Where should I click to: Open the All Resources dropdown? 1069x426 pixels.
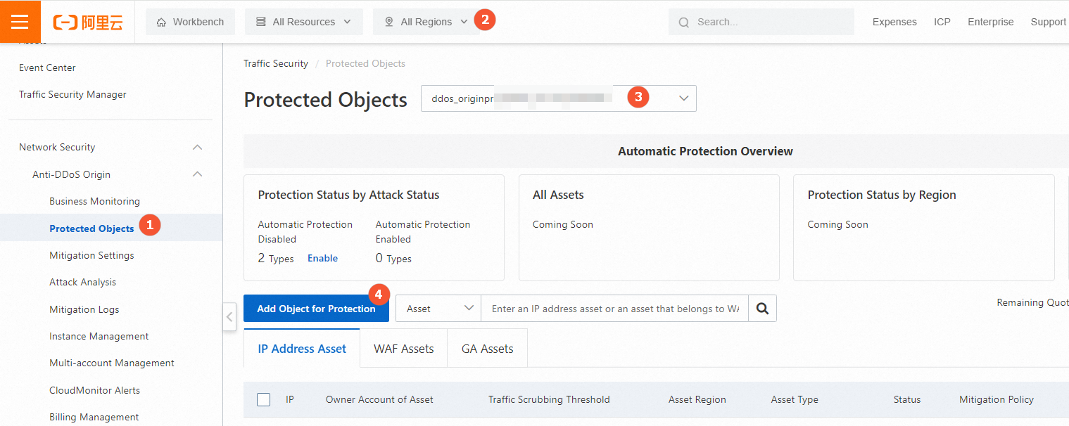(303, 22)
